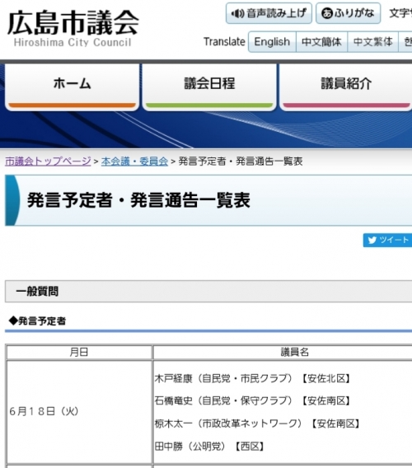
Task: Click the 木戸経康 council member entry
Action: coord(252,378)
